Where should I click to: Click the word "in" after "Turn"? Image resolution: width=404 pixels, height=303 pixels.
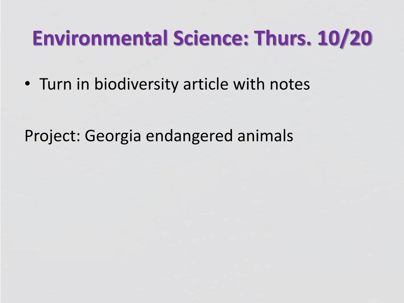tap(83, 84)
